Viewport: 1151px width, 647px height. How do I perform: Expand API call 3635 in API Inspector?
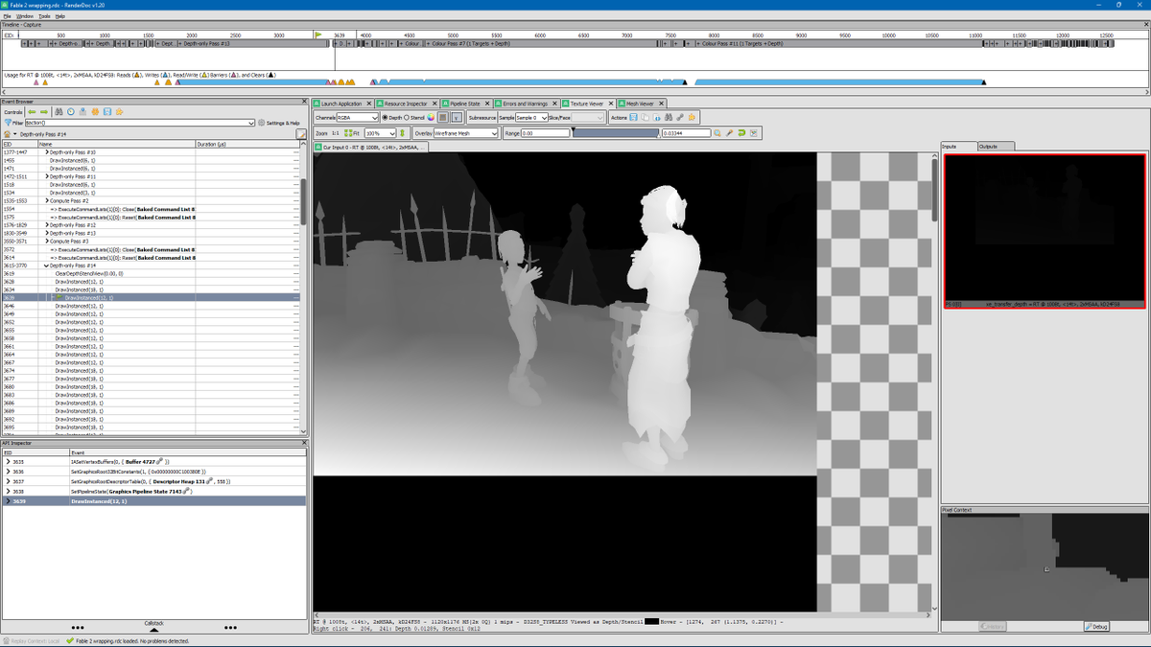click(8, 461)
